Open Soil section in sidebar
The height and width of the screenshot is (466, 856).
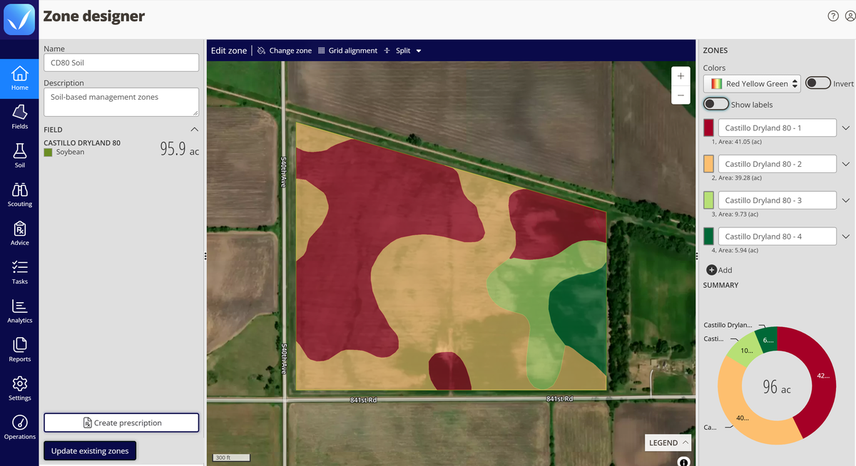click(20, 155)
